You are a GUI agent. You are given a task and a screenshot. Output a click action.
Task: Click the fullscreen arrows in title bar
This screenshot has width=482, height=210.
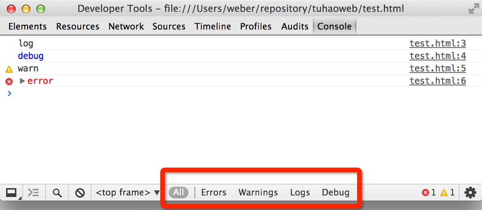coord(473,9)
